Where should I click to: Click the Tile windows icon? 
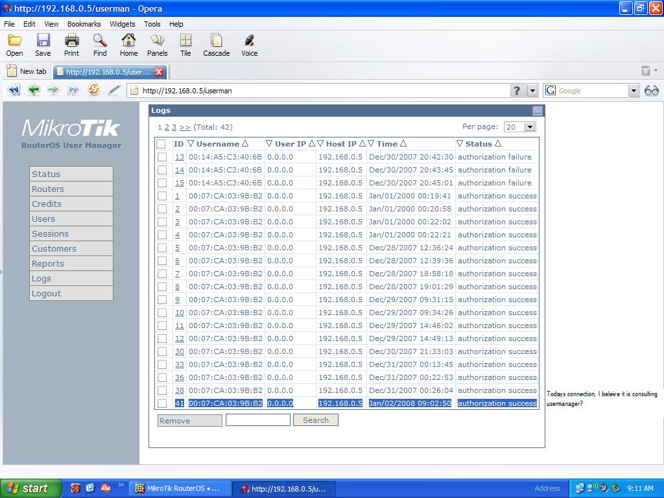[185, 41]
